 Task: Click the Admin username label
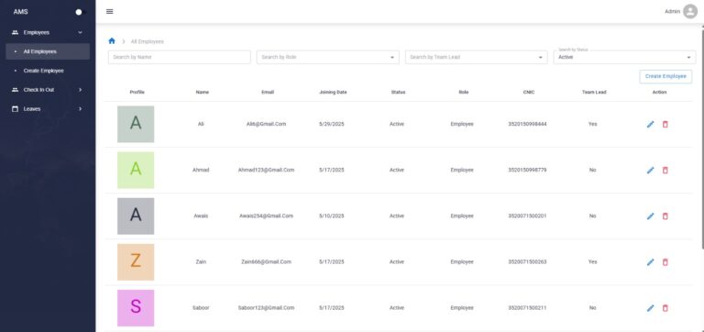[672, 12]
